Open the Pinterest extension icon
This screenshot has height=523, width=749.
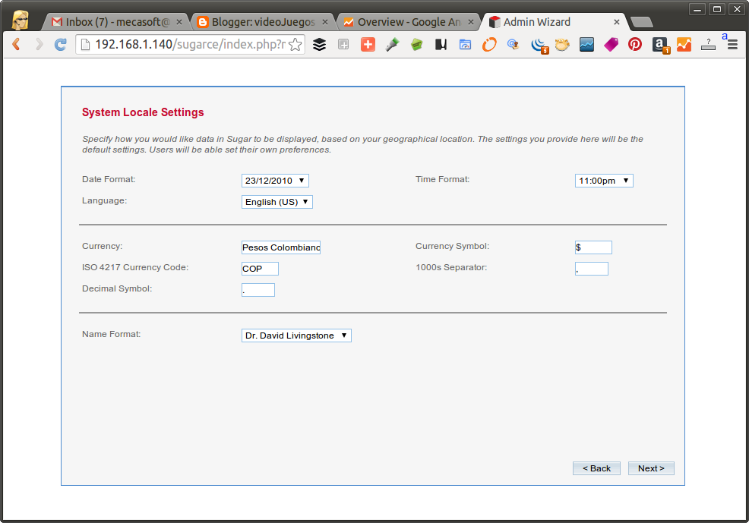635,45
